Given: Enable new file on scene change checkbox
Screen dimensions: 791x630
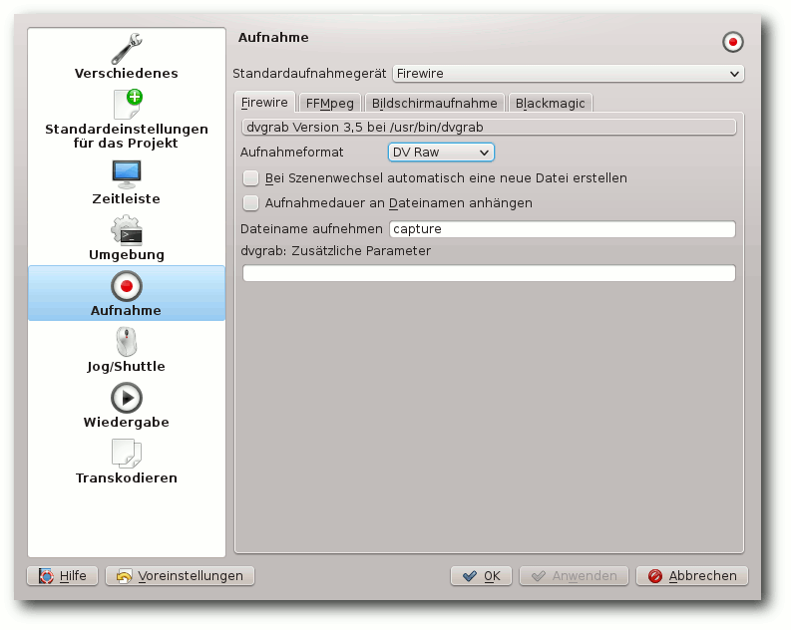Looking at the screenshot, I should click(x=250, y=177).
